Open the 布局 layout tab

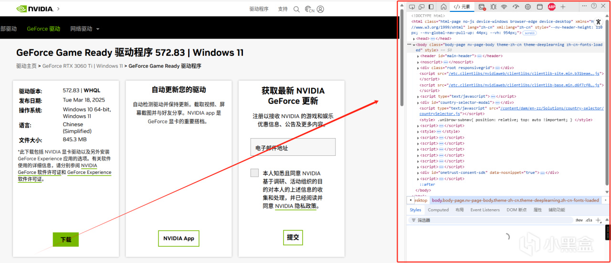pos(459,210)
